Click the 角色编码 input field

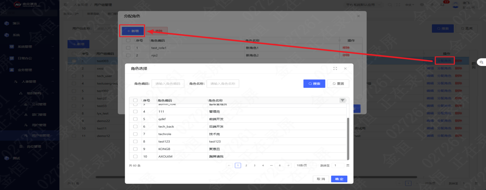[168, 84]
